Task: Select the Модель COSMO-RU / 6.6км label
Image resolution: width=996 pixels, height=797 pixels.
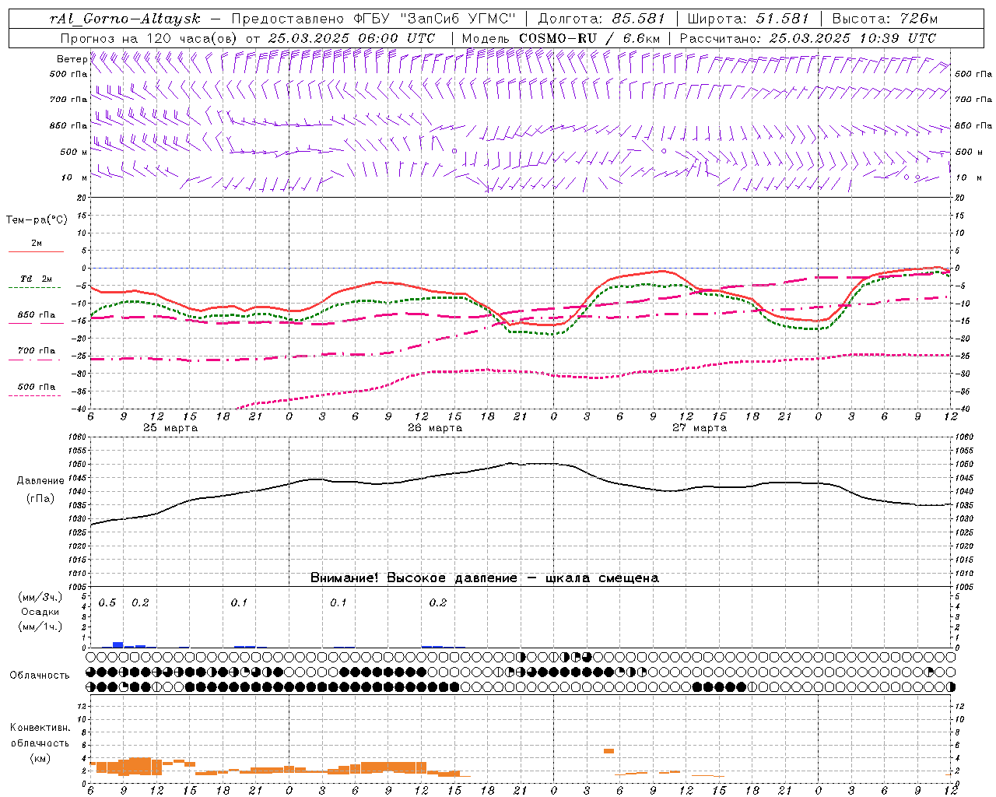Action: point(561,37)
